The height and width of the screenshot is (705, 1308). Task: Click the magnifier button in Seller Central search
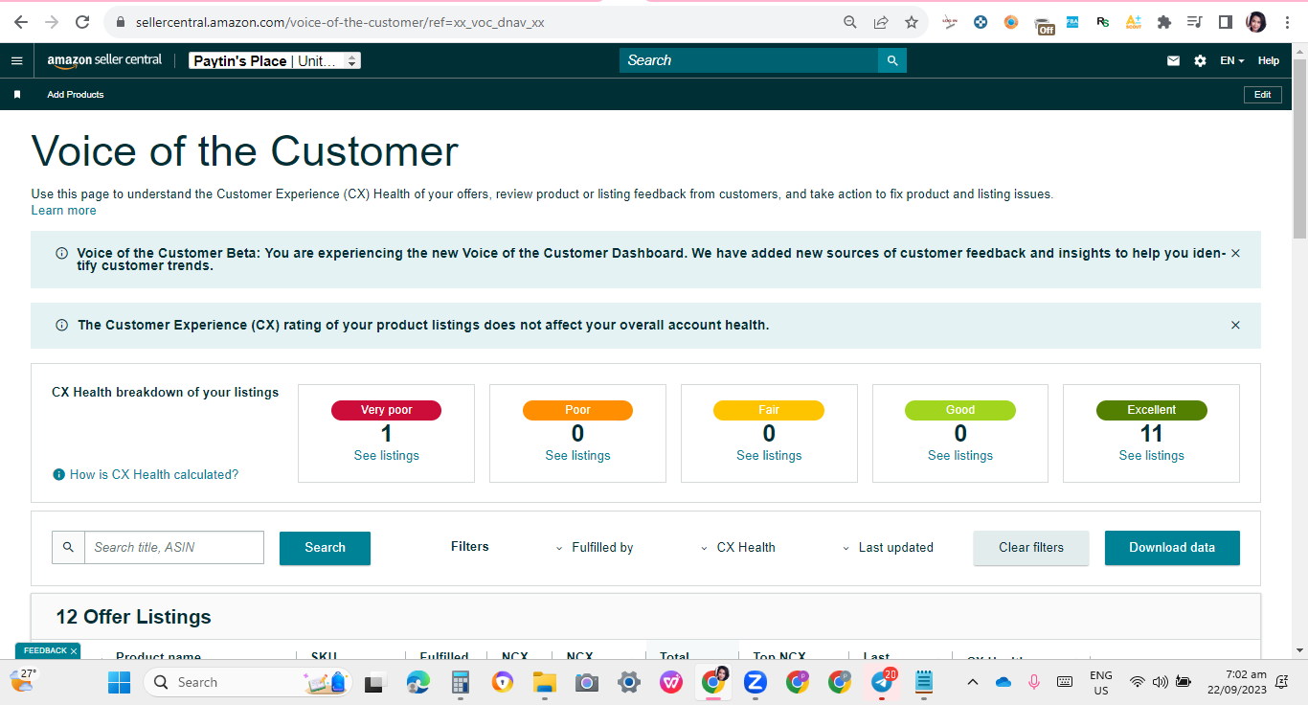click(892, 60)
